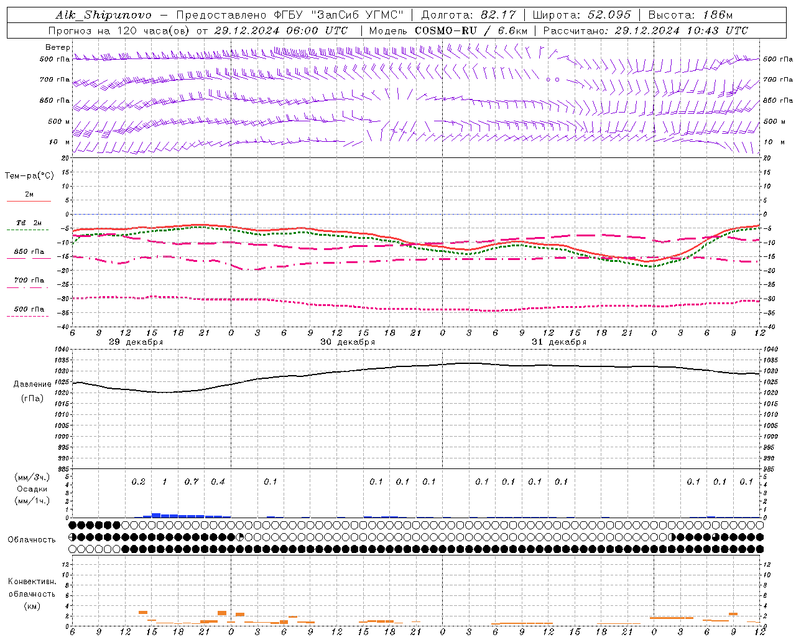Image resolution: width=796 pixels, height=637 pixels.
Task: Click the Модель COSMO-RU / 6.6км text
Action: [x=448, y=30]
